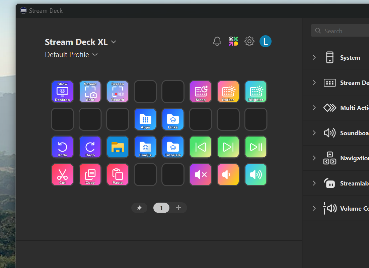The width and height of the screenshot is (369, 268).
Task: Select the empty key right of Paste
Action: [x=145, y=175]
